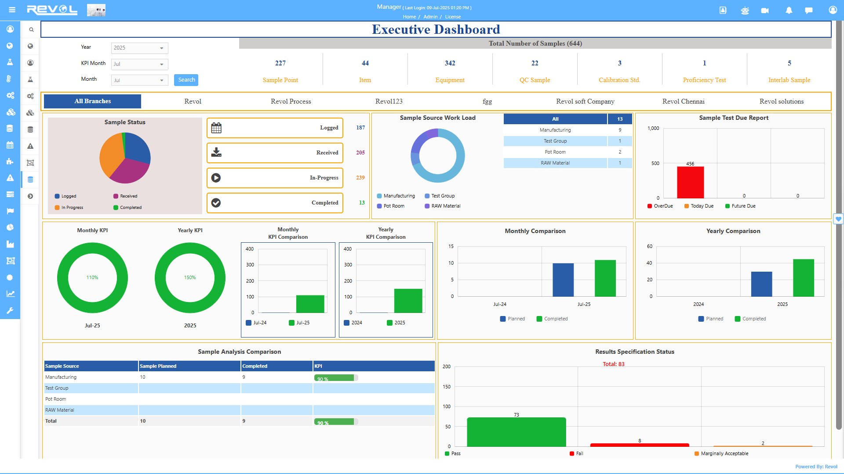Click the notification bell icon

pos(789,11)
